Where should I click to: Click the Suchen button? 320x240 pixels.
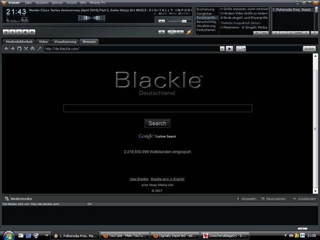[309, 48]
